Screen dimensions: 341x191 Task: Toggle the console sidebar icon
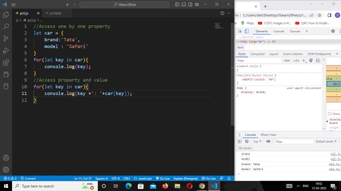[239, 141]
